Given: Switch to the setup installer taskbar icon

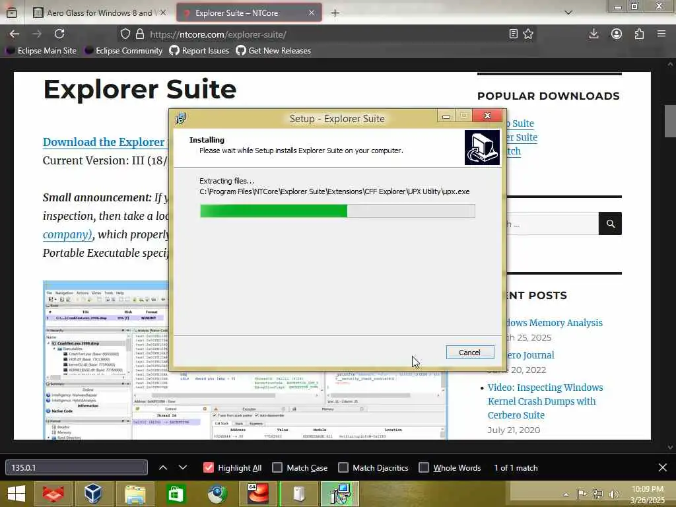Looking at the screenshot, I should [x=340, y=494].
